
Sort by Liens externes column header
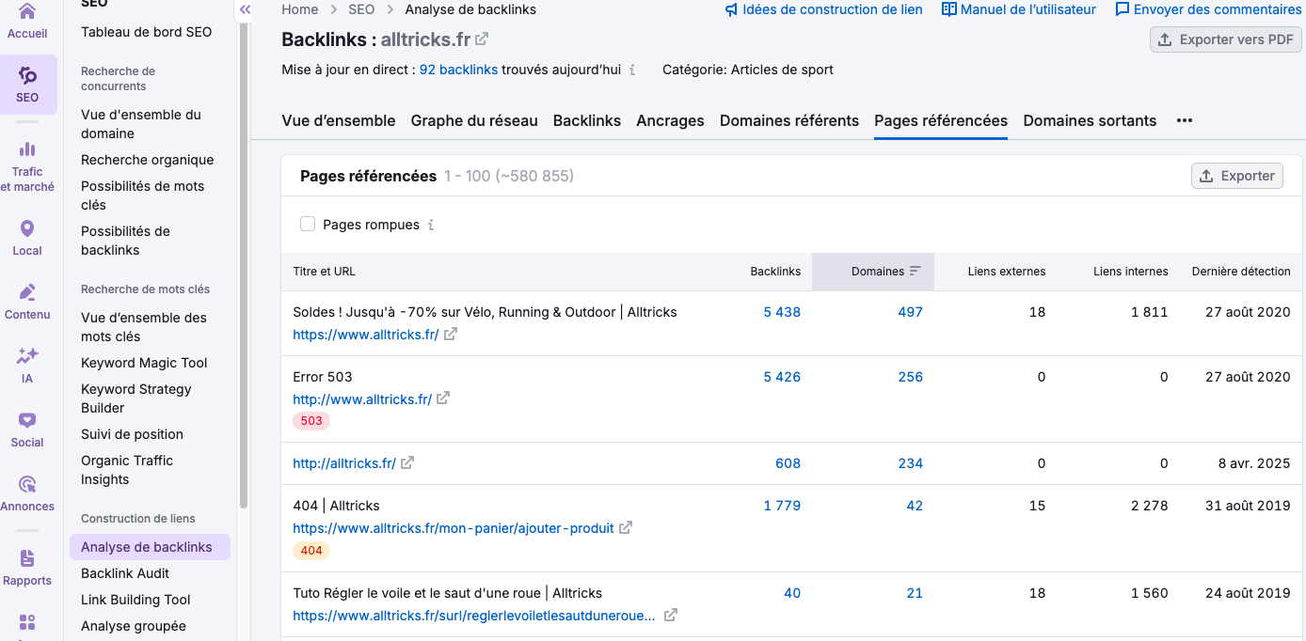point(1007,272)
